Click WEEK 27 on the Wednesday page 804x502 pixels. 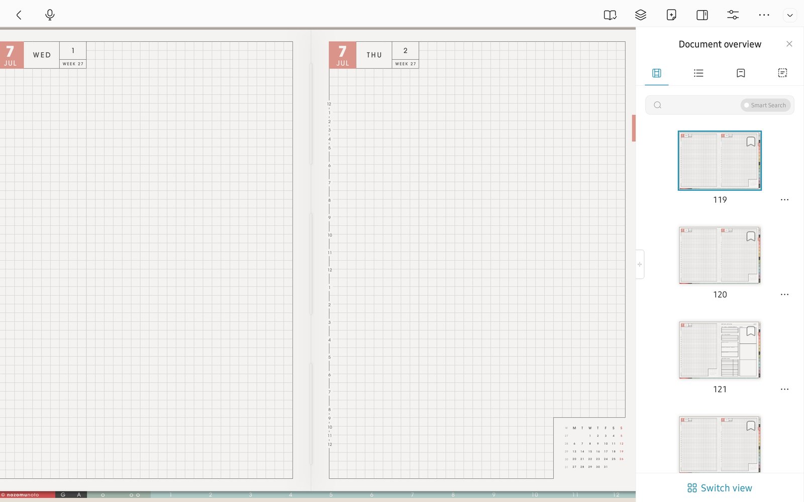[73, 64]
